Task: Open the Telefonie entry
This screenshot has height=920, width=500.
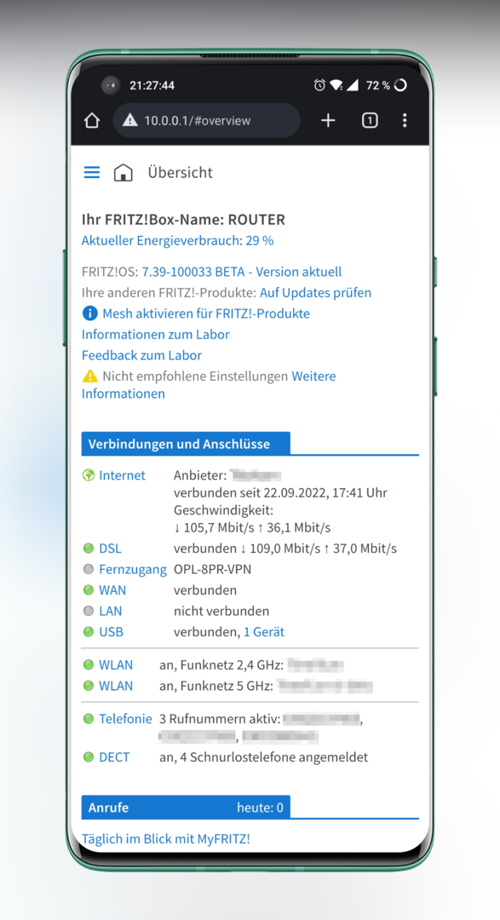Action: click(125, 719)
